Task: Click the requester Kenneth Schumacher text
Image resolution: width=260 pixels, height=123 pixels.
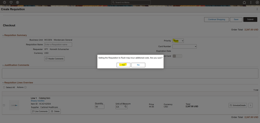Action: coord(59,49)
